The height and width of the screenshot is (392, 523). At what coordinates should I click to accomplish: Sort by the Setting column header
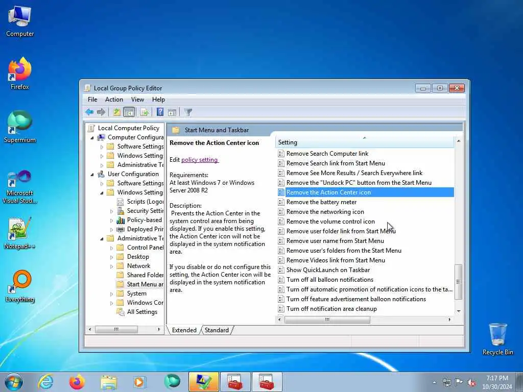pos(365,142)
